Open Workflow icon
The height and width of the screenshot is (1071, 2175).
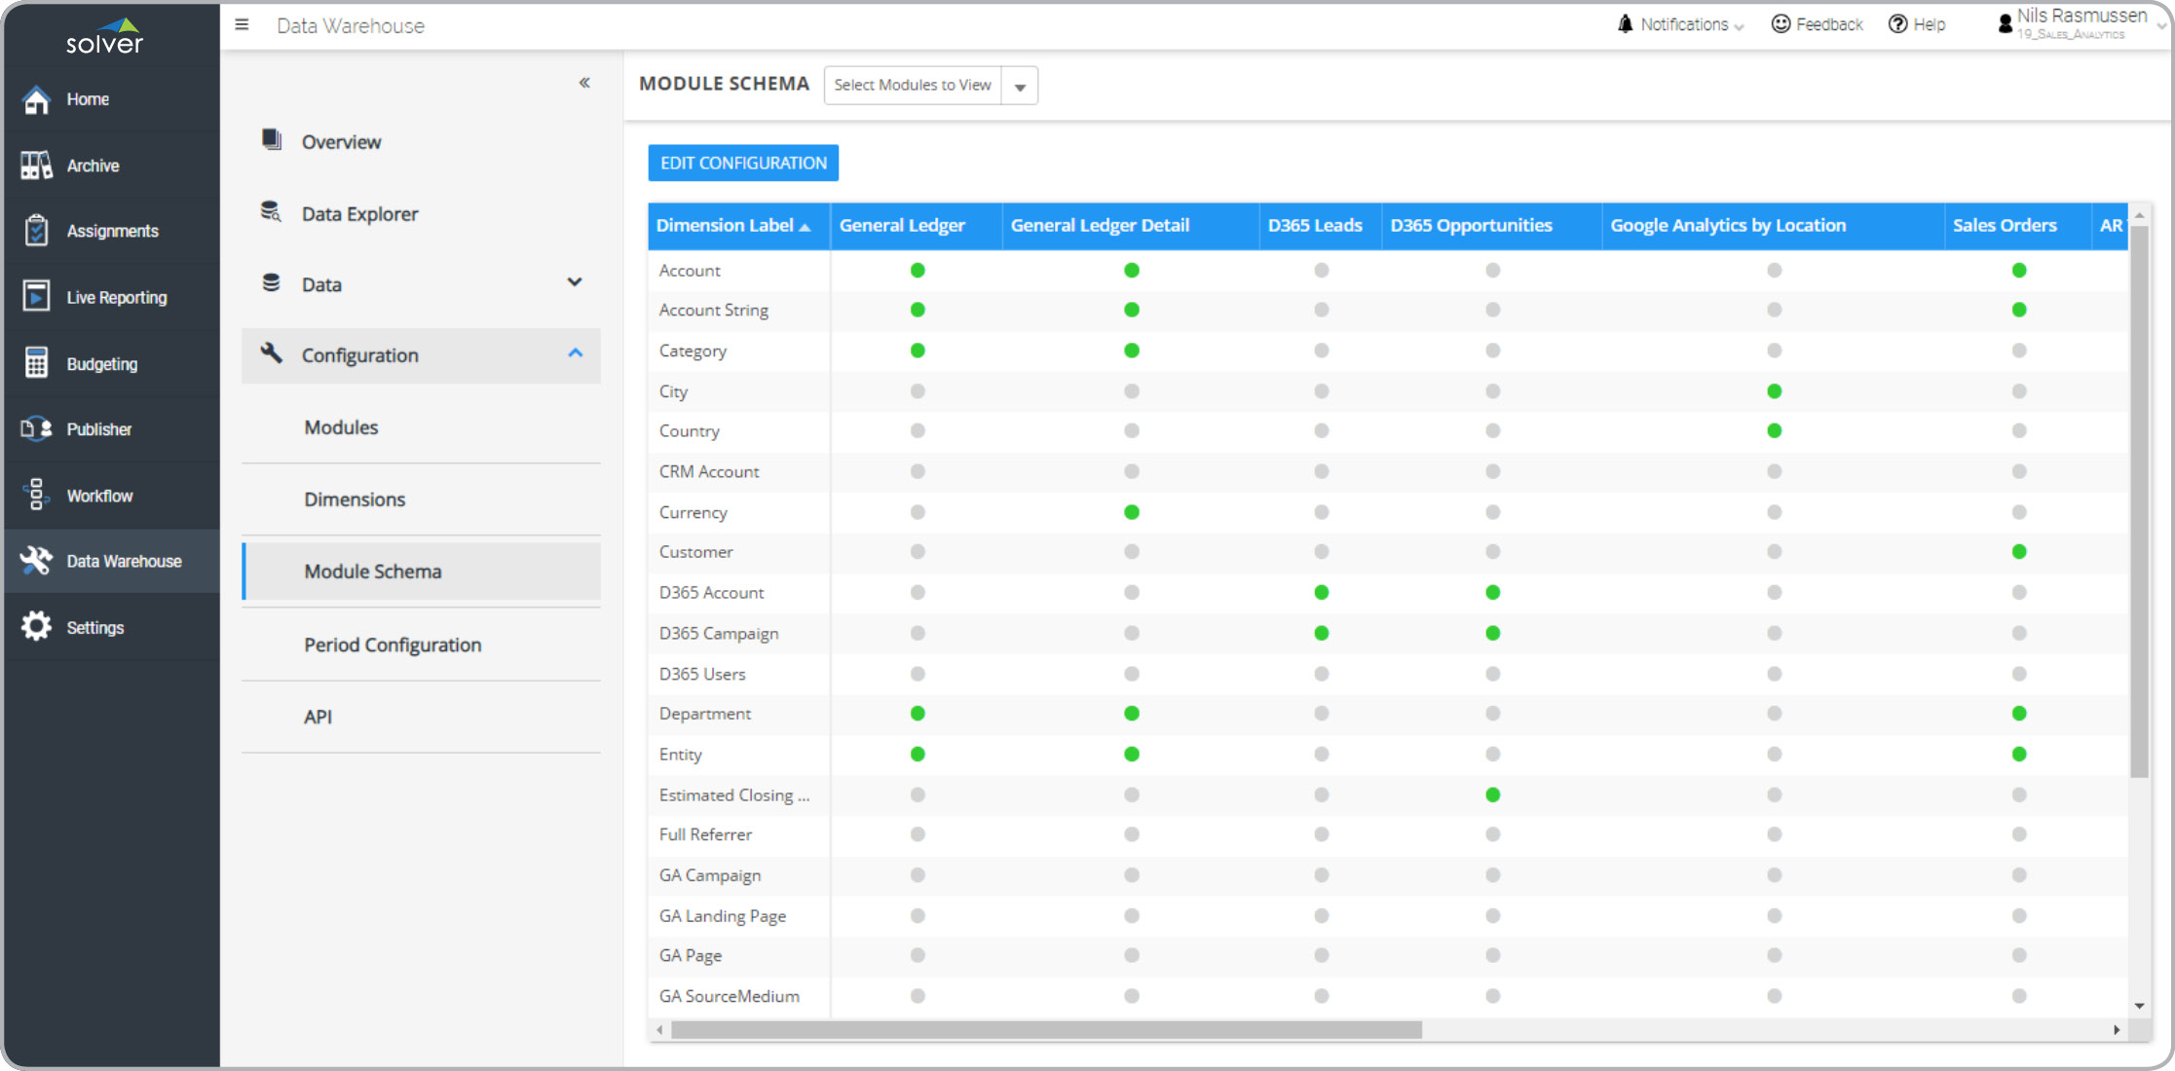pos(36,495)
